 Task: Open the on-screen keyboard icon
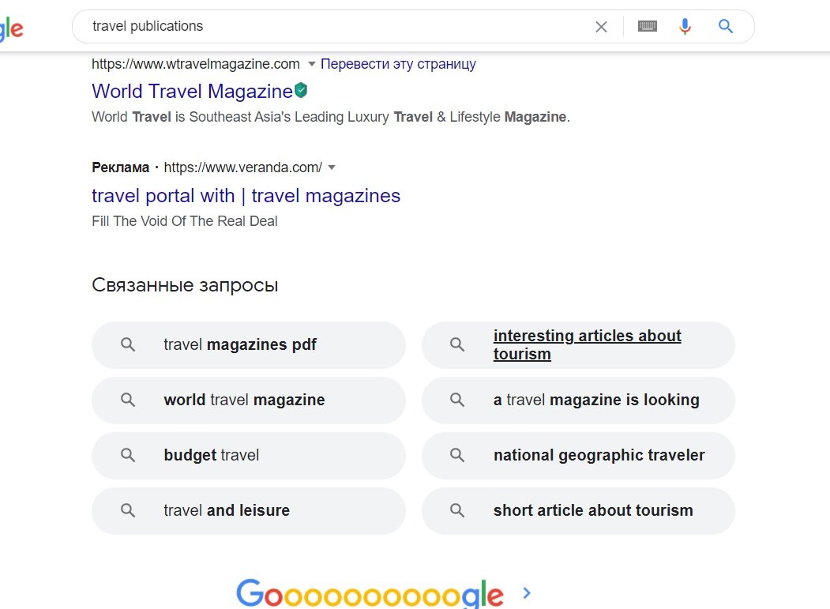coord(648,26)
